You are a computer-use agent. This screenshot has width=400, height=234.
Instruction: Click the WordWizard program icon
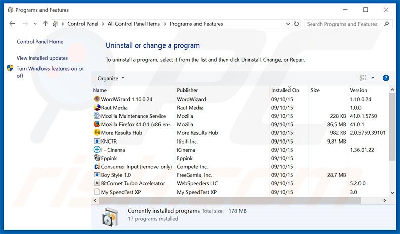(97, 99)
